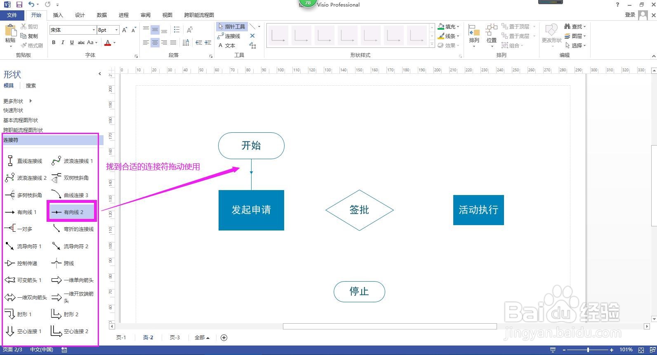Select the 一对多 connector shape
The image size is (657, 355).
pos(19,229)
